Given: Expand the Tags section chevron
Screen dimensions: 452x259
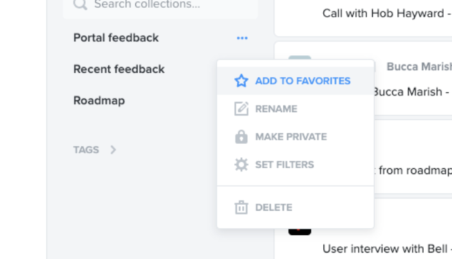Looking at the screenshot, I should point(113,149).
